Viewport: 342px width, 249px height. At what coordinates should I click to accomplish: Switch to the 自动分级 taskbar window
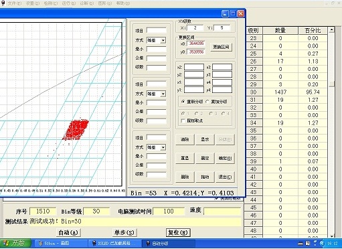pyautogui.click(x=169, y=244)
